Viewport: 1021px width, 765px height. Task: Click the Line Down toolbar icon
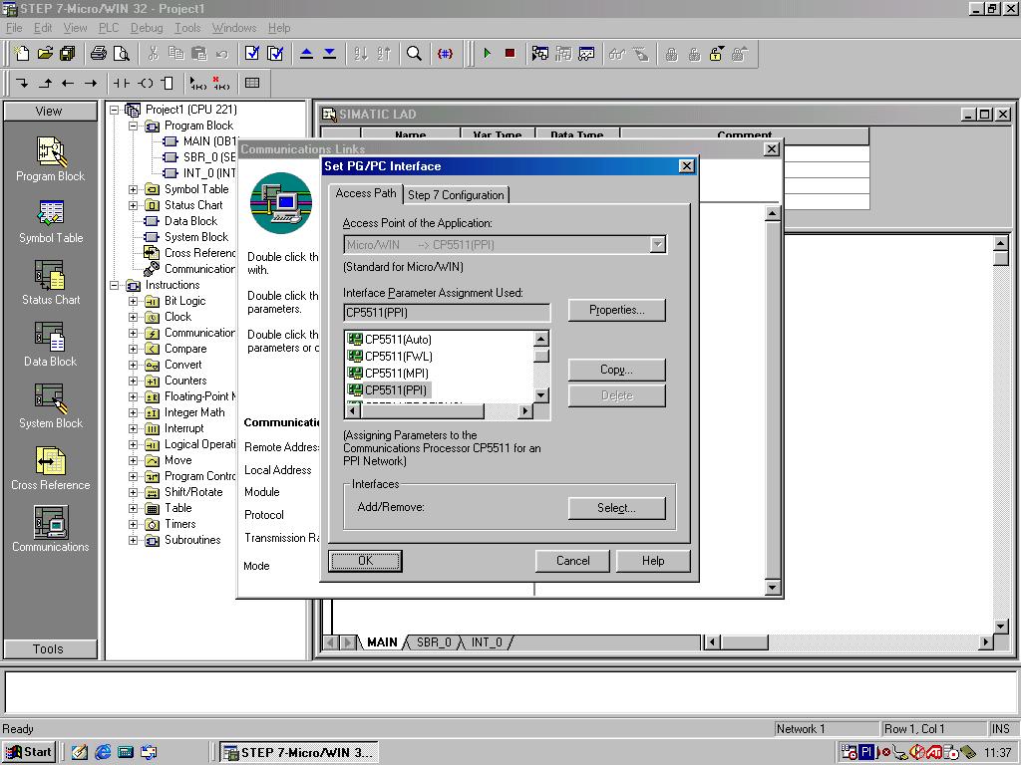point(22,83)
